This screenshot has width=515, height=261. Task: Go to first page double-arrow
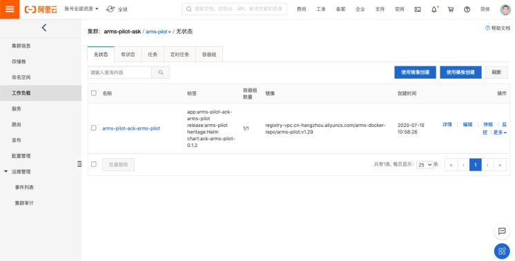coord(451,165)
